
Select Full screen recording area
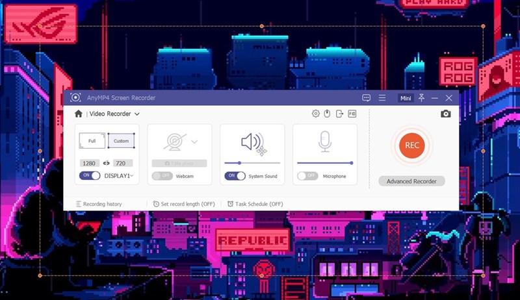92,141
